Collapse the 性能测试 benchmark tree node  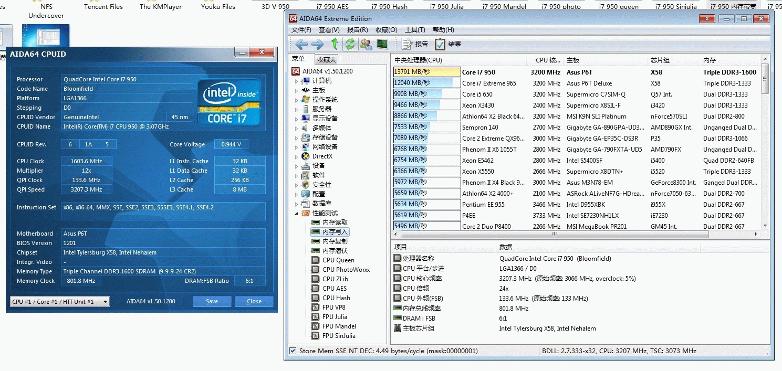296,213
